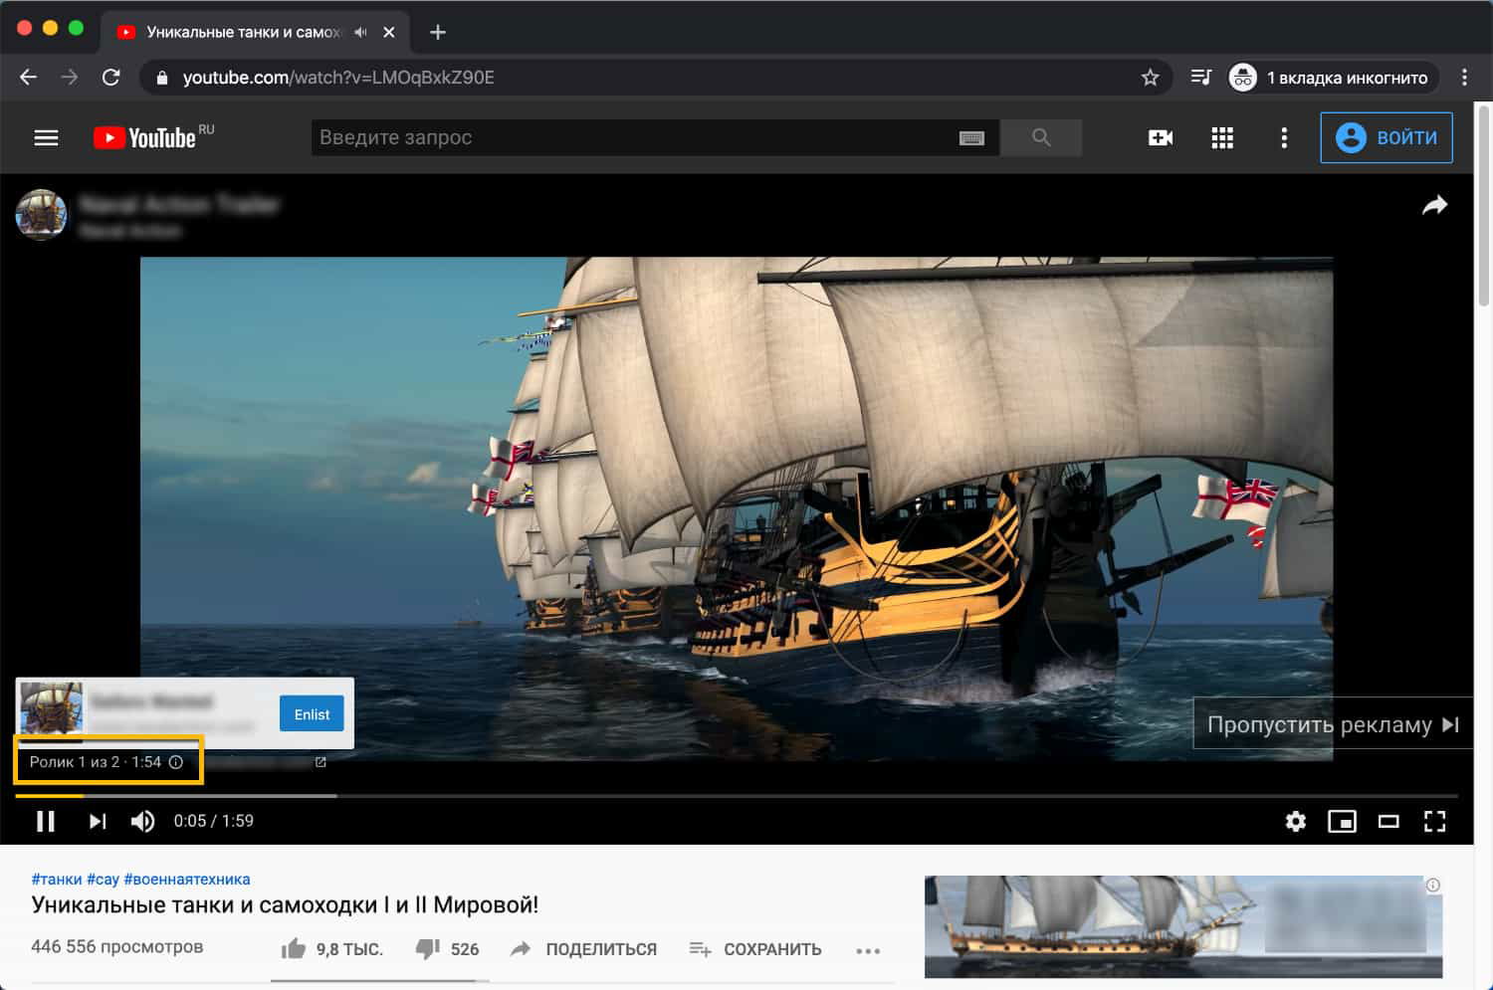This screenshot has width=1493, height=990.
Task: Mute the video volume
Action: click(x=142, y=821)
